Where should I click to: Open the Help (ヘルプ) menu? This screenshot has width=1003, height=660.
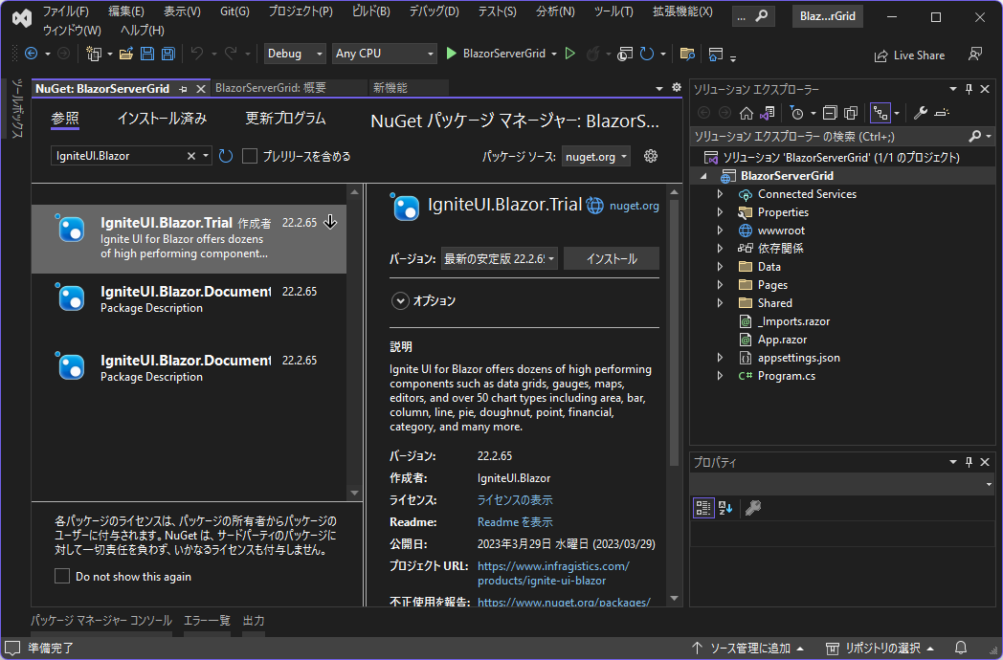coord(142,30)
